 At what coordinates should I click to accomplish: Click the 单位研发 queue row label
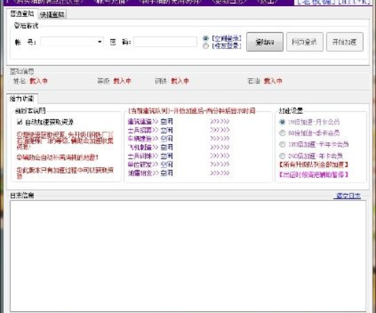click(140, 164)
